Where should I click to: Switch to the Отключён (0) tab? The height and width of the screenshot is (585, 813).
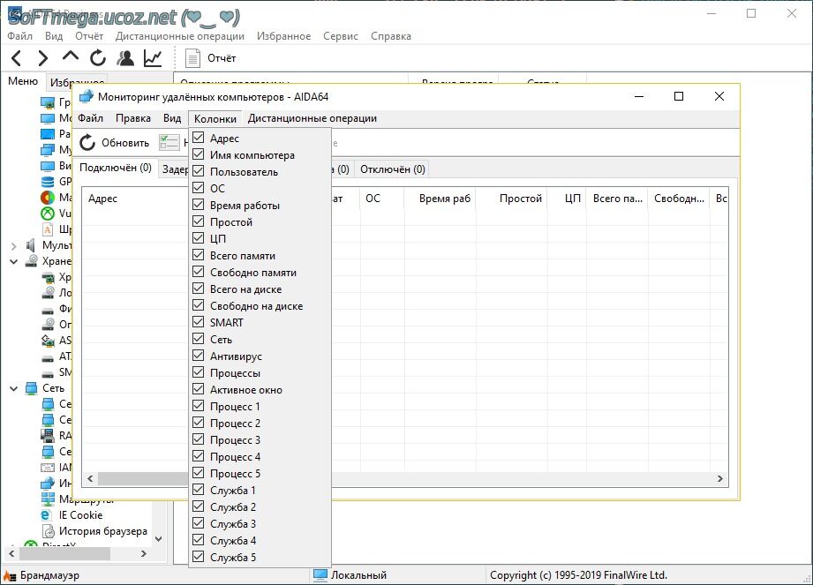click(x=393, y=169)
